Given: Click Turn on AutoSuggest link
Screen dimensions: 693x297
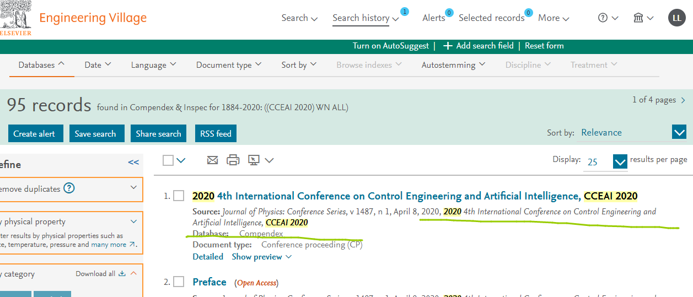Looking at the screenshot, I should [391, 46].
